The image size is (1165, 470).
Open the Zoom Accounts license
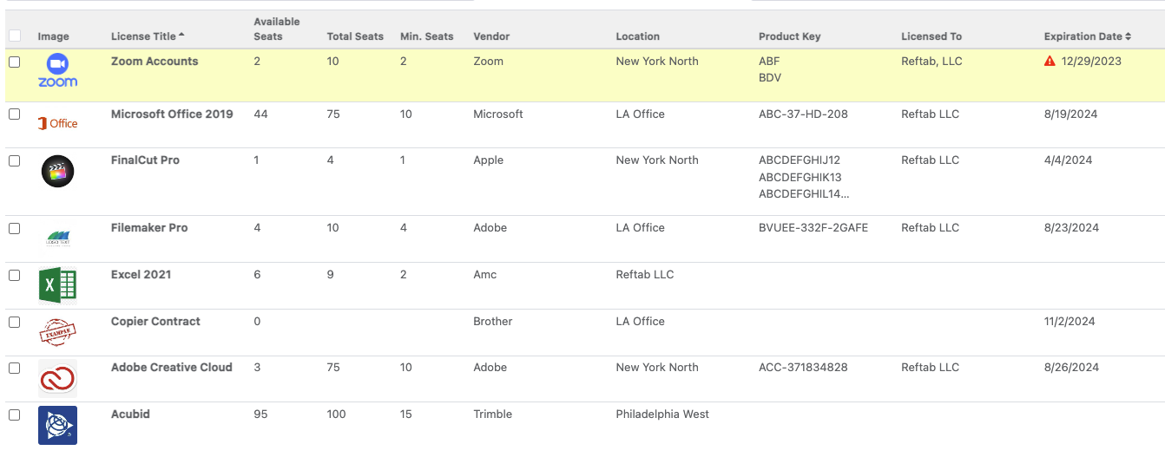point(155,62)
